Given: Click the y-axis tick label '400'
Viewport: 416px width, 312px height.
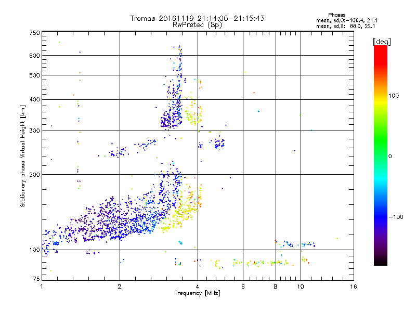Looking at the screenshot, I should pos(34,100).
